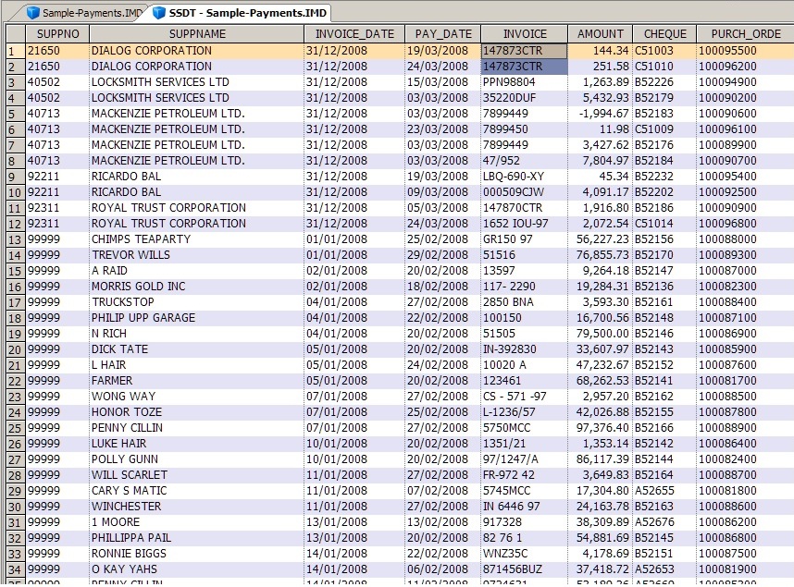Viewport: 794px width, 587px height.
Task: Click the cube icon on the SSDT tab
Action: (159, 13)
